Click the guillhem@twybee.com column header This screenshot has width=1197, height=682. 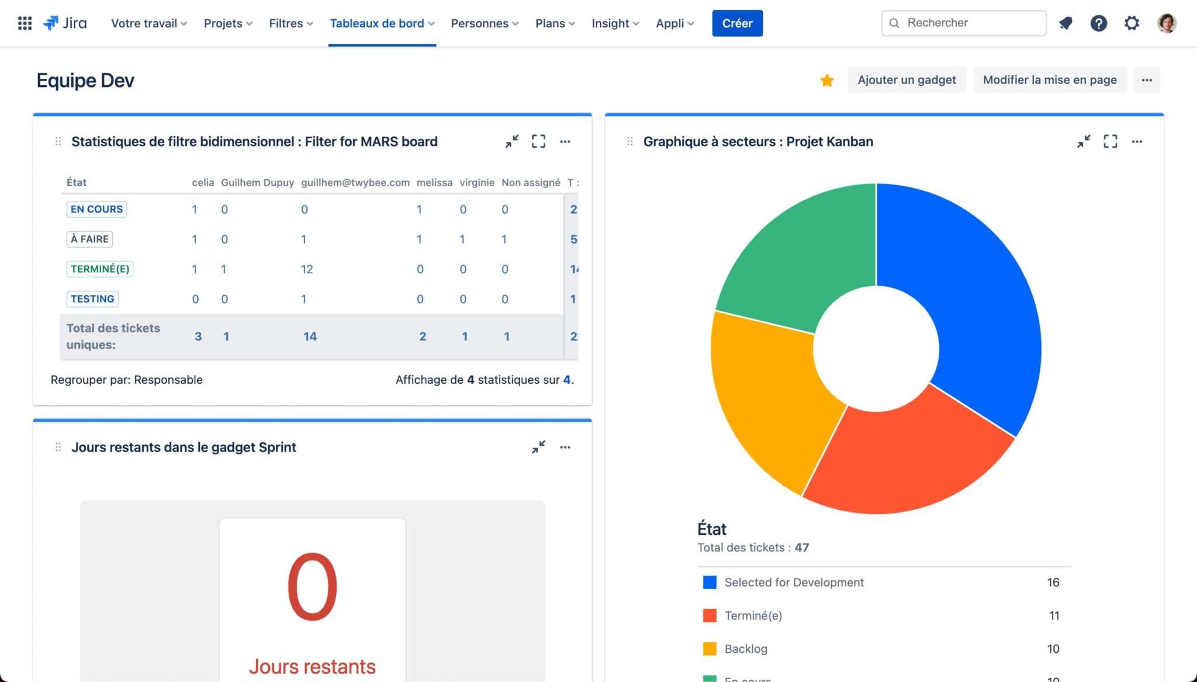[x=355, y=183]
